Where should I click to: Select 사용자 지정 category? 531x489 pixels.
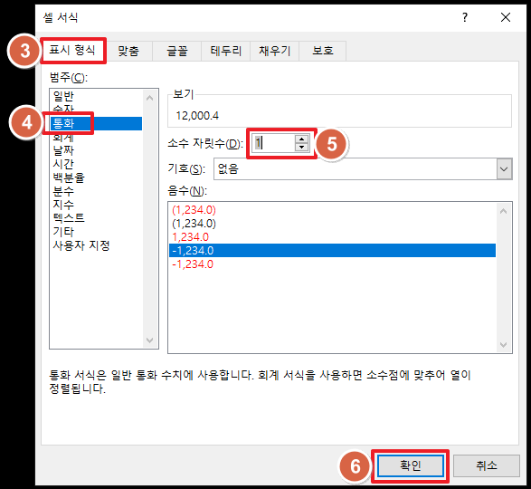coord(96,245)
